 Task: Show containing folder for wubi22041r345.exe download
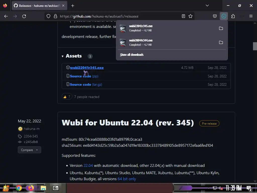pos(221,28)
